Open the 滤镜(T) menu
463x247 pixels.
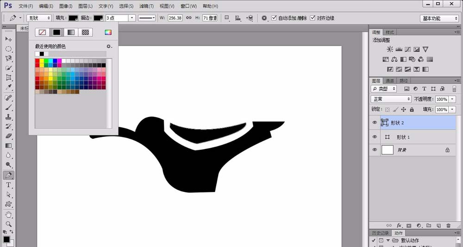tap(146, 6)
